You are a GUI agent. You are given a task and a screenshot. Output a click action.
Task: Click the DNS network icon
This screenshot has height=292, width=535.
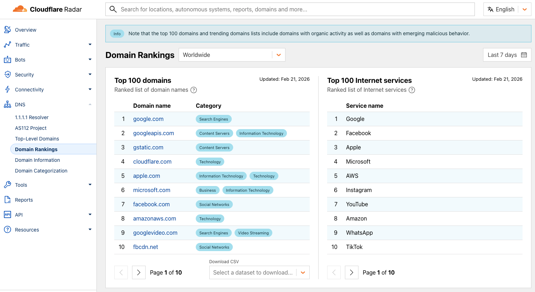[x=7, y=105]
